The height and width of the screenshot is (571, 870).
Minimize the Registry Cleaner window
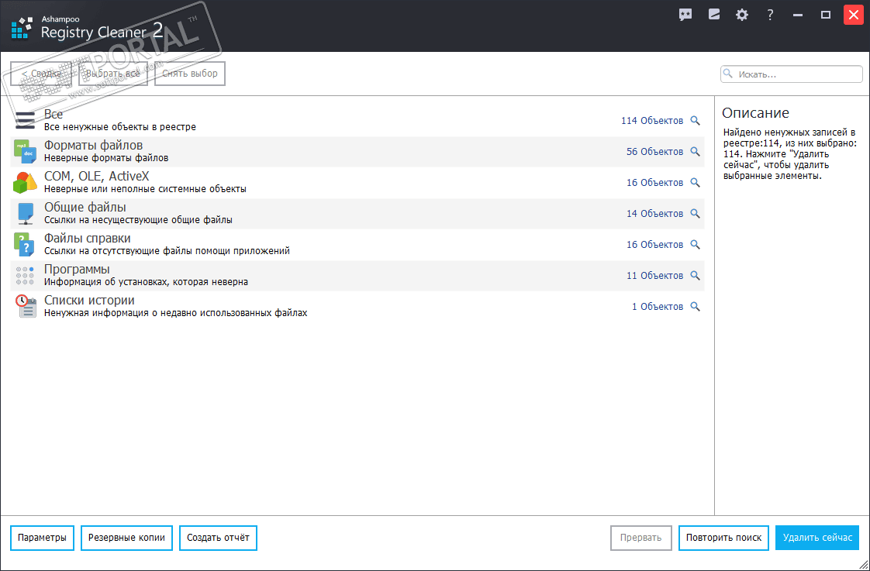(x=798, y=15)
